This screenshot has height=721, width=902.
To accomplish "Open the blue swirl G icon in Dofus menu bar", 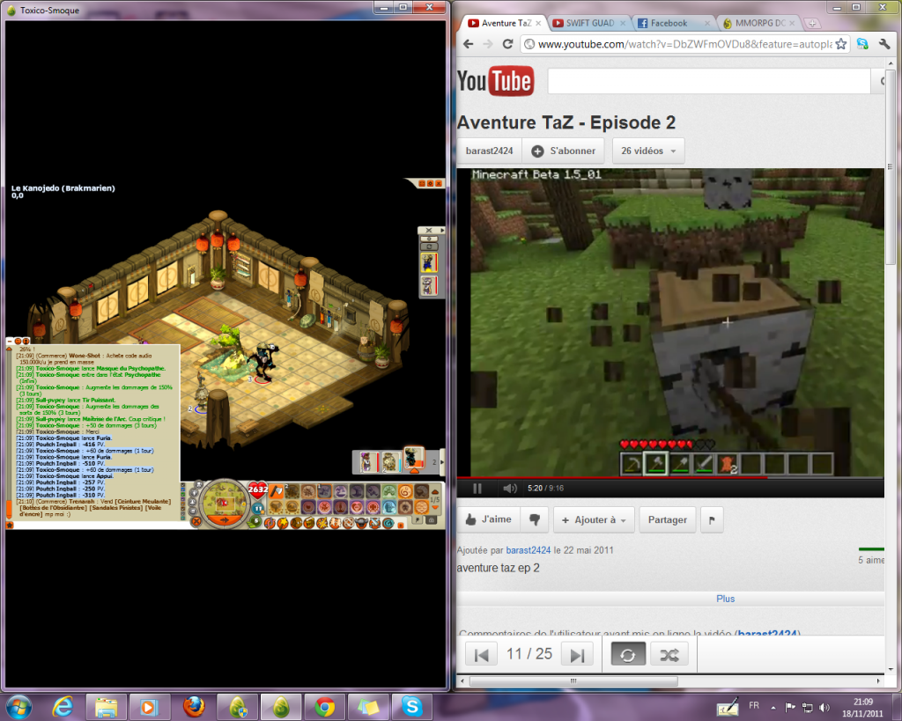I will coord(388,523).
